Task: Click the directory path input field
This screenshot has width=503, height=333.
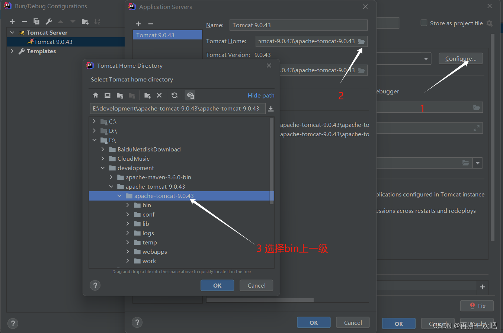Action: click(177, 109)
